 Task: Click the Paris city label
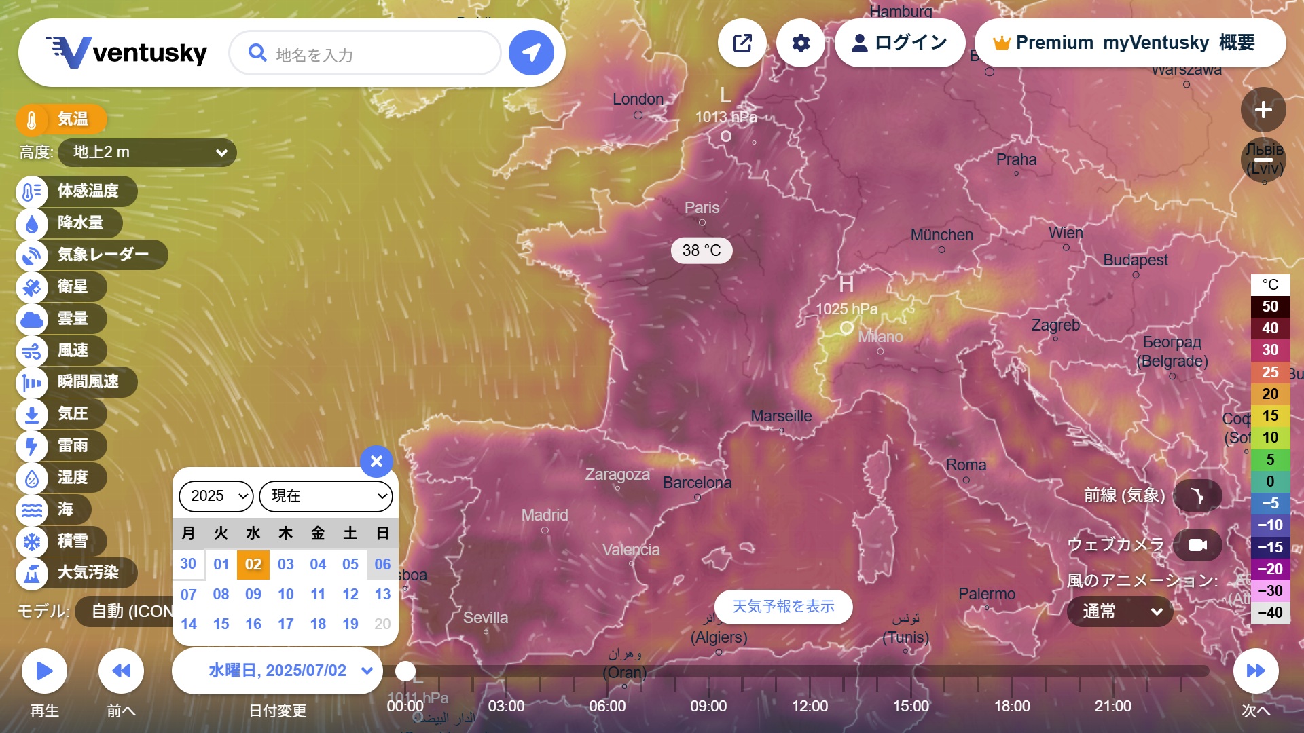(702, 208)
